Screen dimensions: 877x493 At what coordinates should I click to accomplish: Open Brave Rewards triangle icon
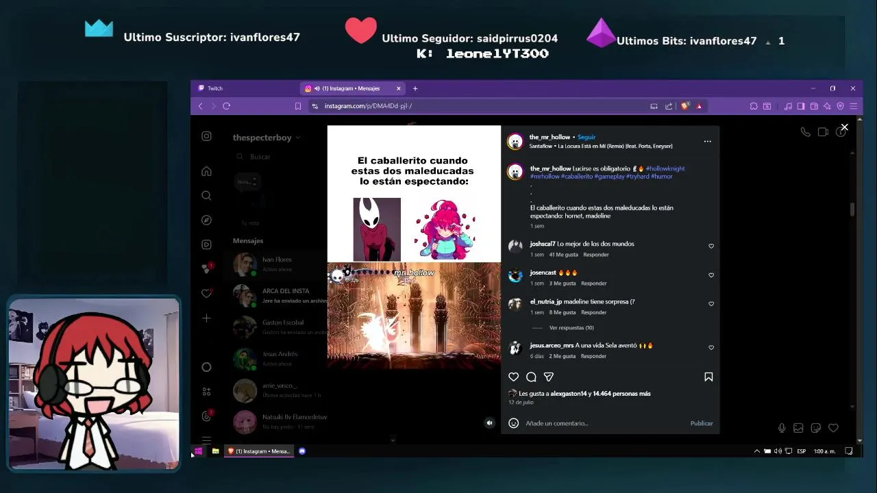[699, 106]
